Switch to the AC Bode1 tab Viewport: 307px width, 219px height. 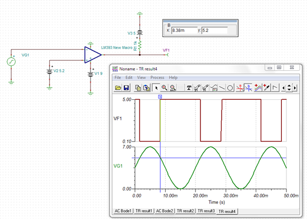pos(123,211)
